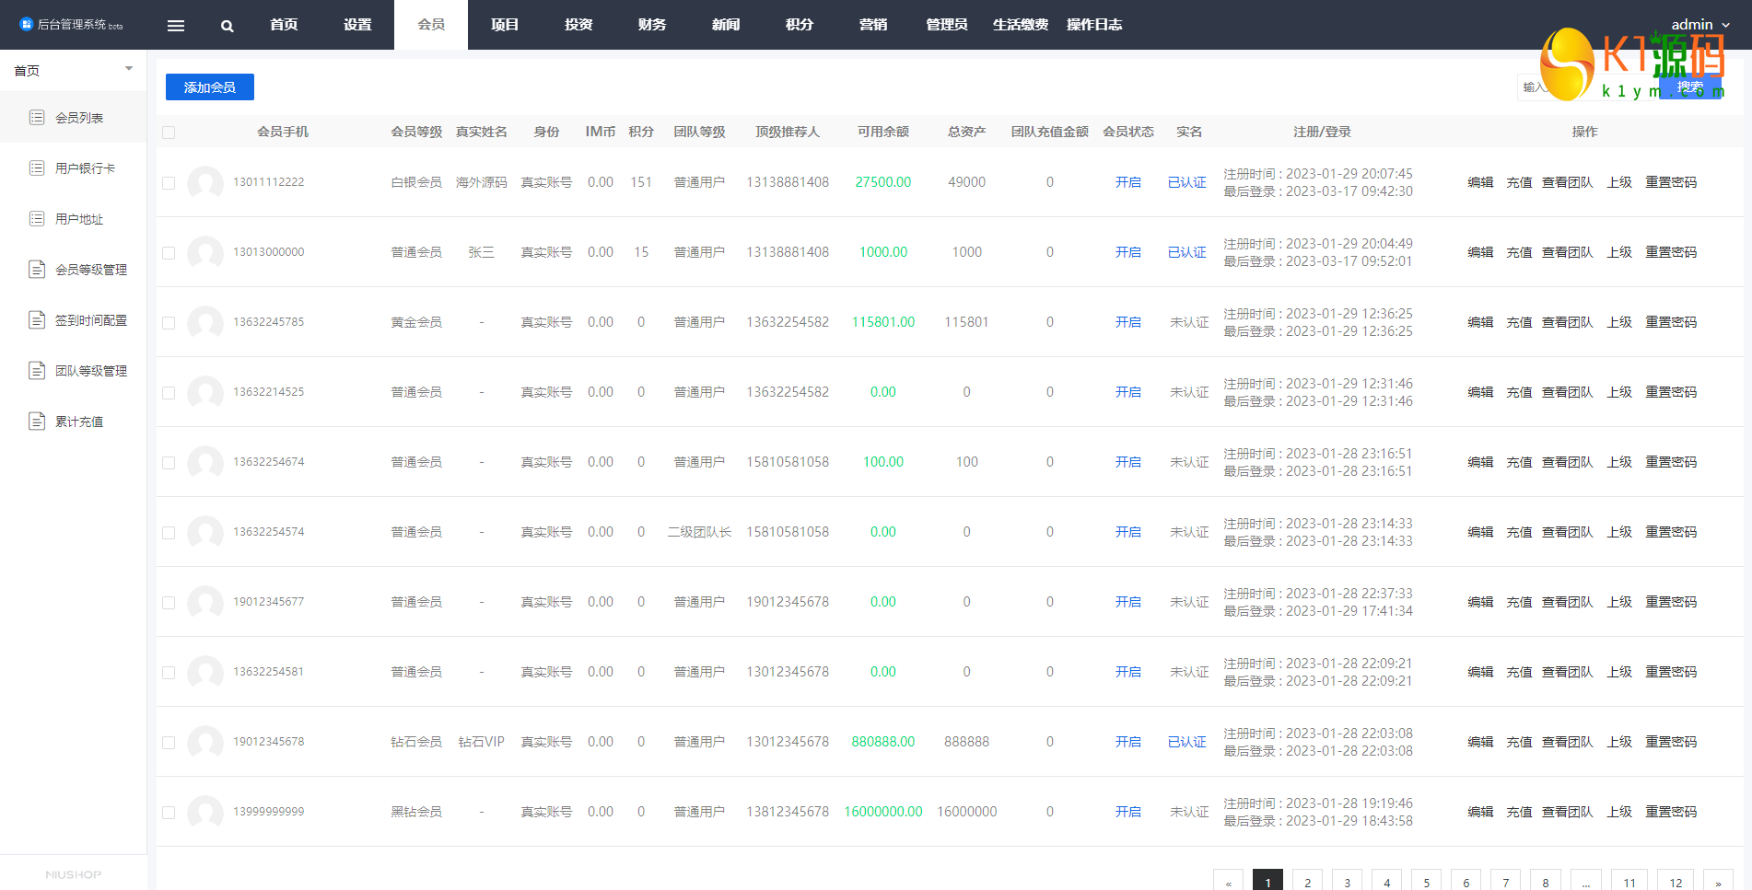Screen dimensions: 1752x890
Task: Click 重置密码 for member 13632254674
Action: point(1671,462)
